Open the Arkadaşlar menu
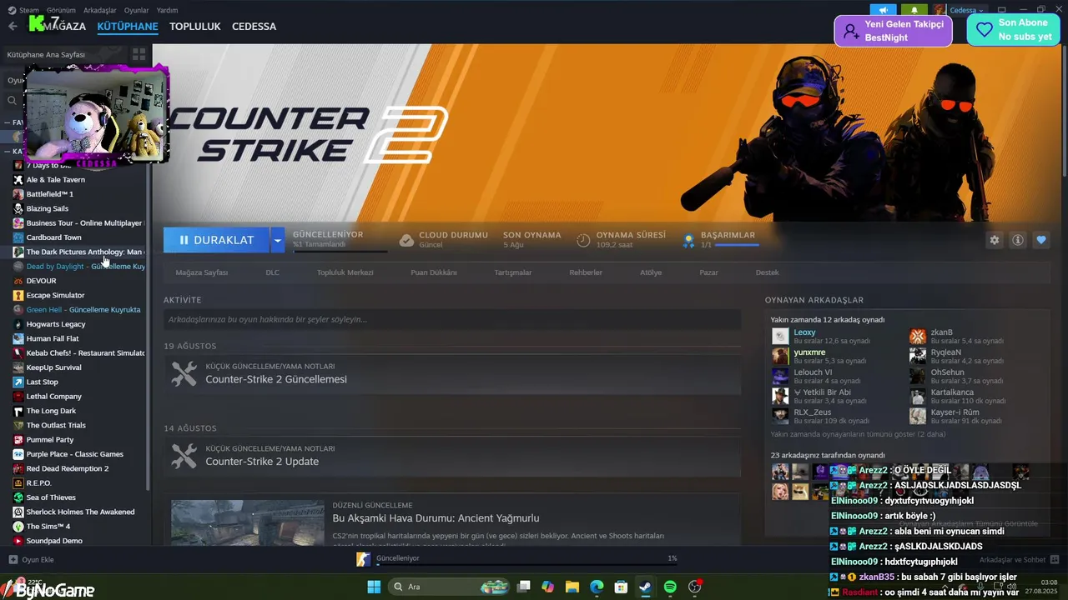1068x600 pixels. (x=100, y=10)
